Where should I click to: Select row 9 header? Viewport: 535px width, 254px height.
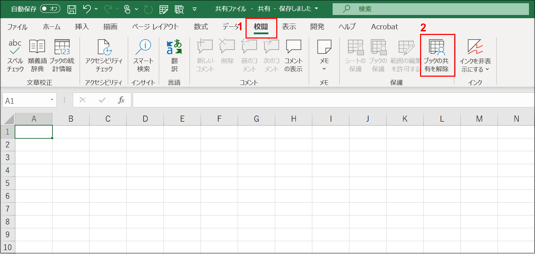8,234
